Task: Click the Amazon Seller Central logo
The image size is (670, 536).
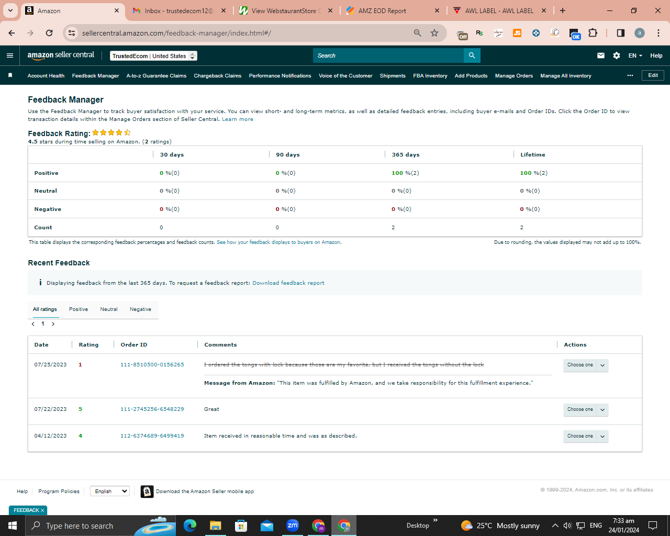Action: click(x=61, y=55)
